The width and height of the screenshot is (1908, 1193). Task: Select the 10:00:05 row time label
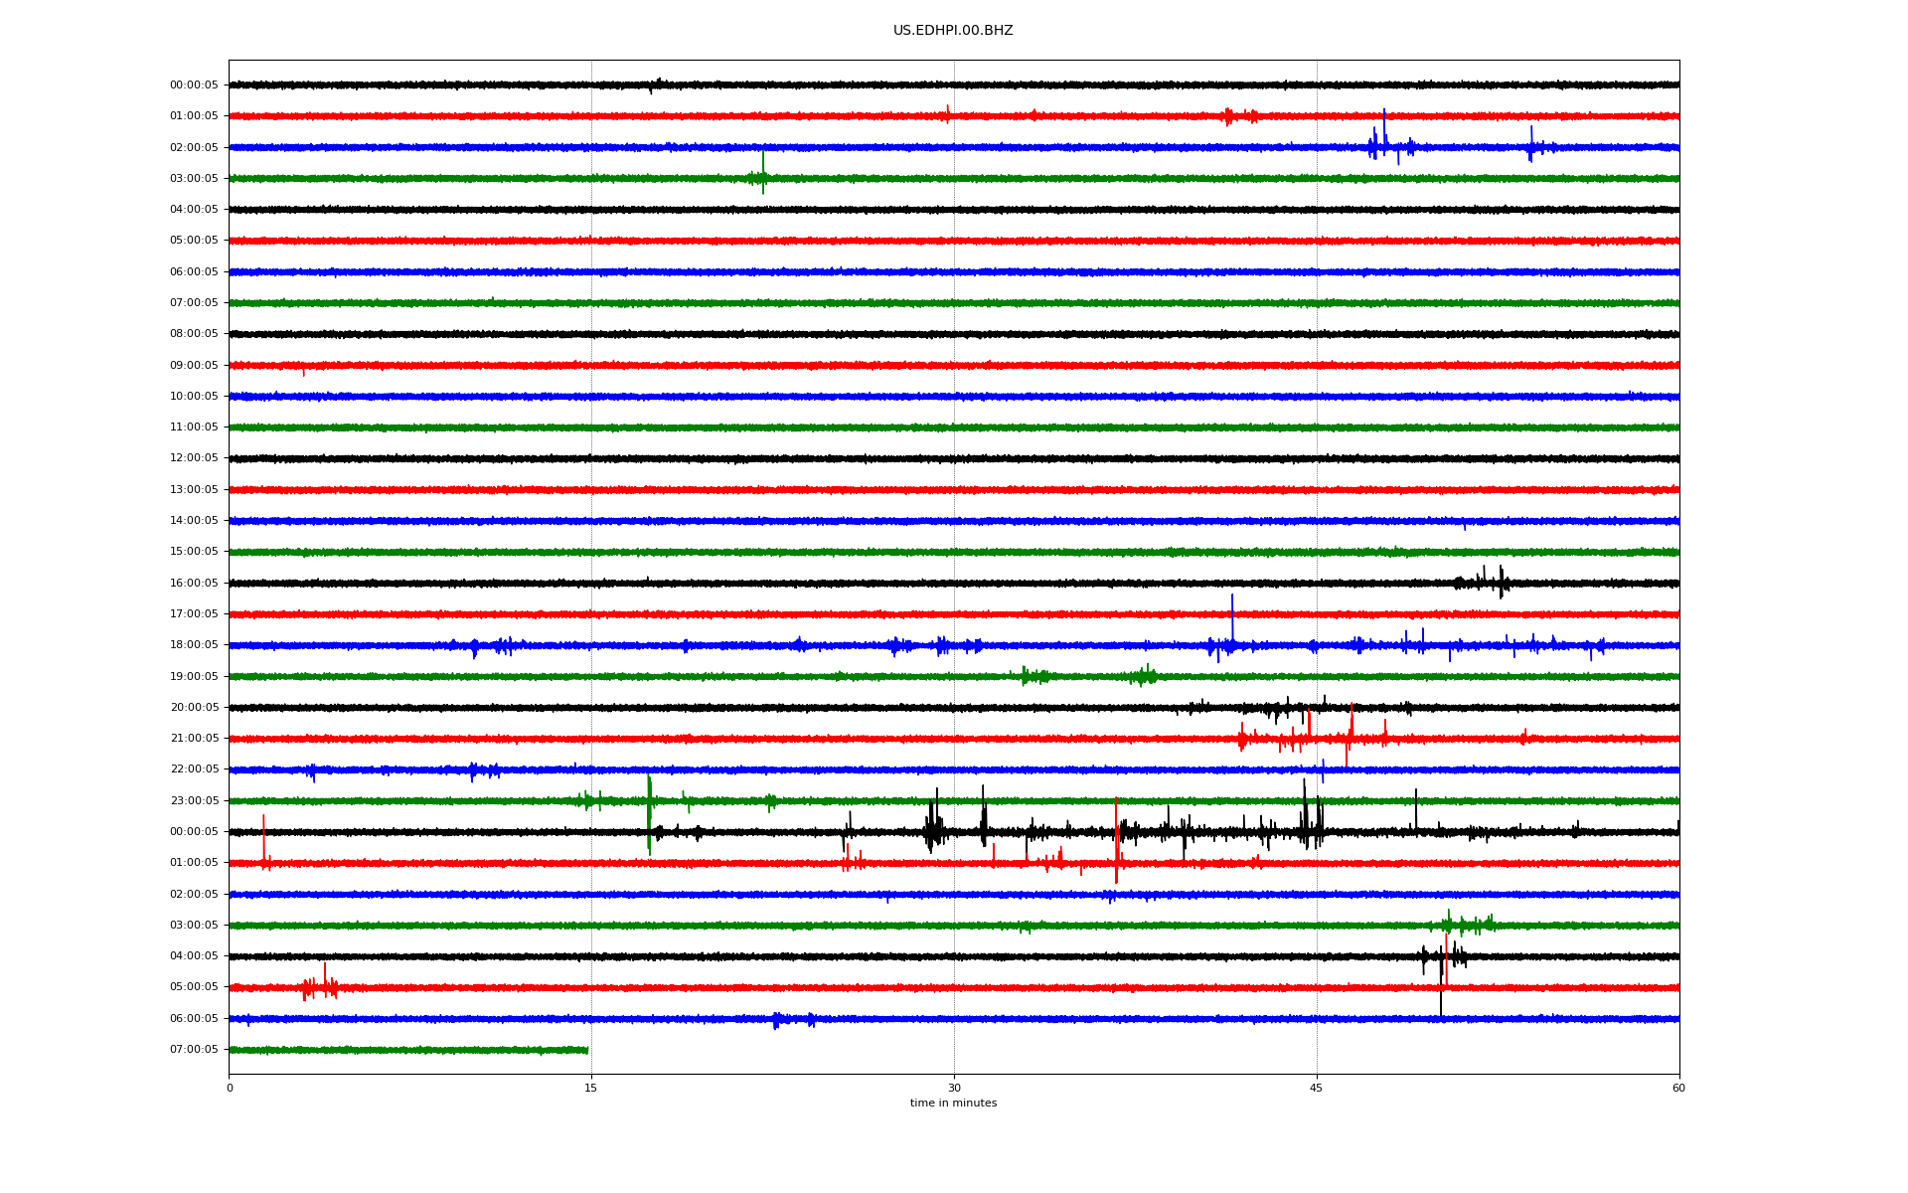pyautogui.click(x=194, y=397)
